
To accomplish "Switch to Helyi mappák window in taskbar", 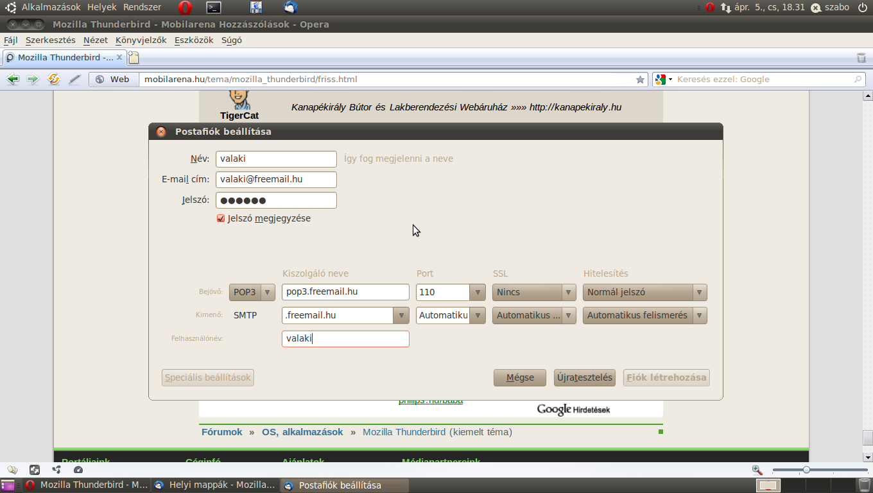I will click(215, 485).
